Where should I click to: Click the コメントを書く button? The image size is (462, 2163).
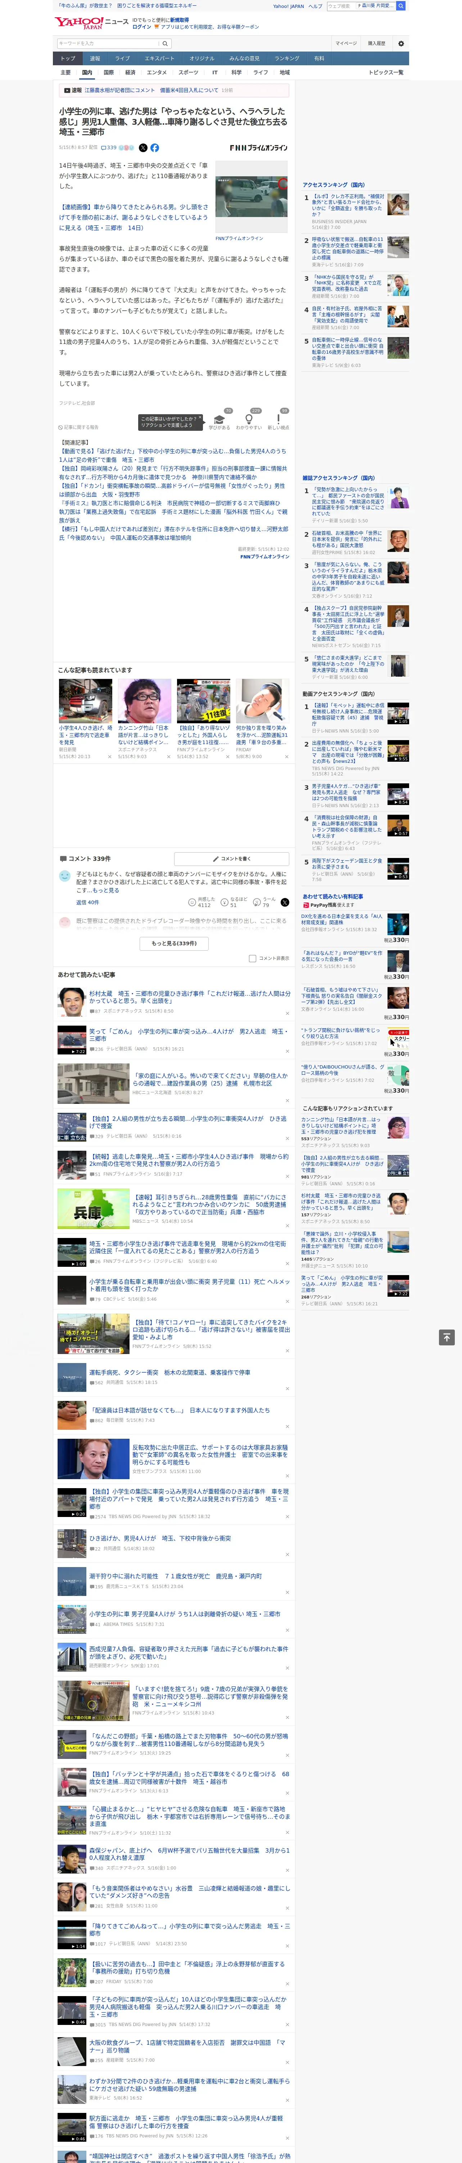point(231,859)
